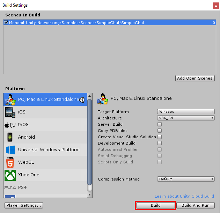
Task: Click the HTML5 WebGL icon
Action: [x=10, y=162]
